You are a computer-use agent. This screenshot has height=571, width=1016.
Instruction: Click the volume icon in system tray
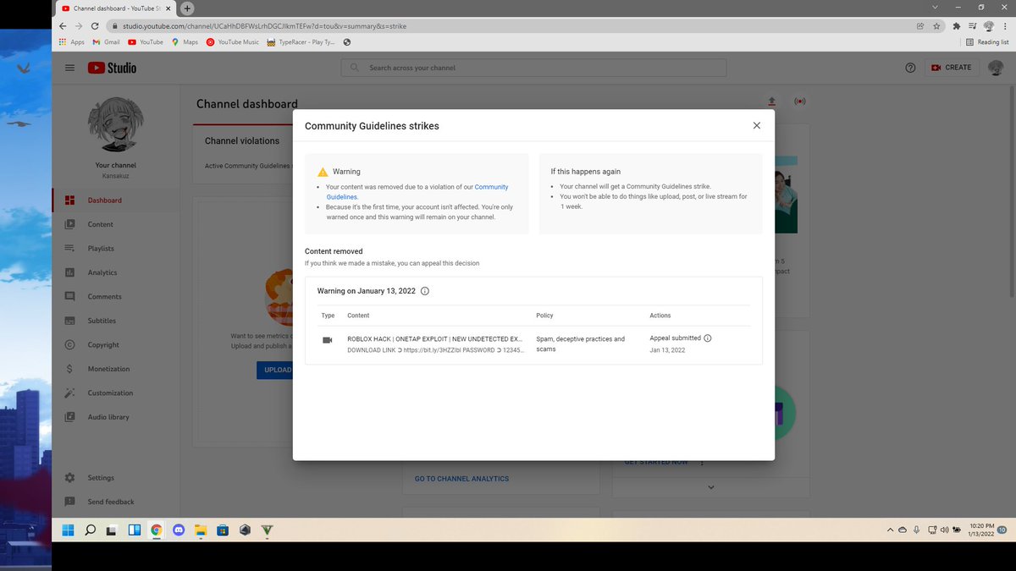[x=943, y=530]
